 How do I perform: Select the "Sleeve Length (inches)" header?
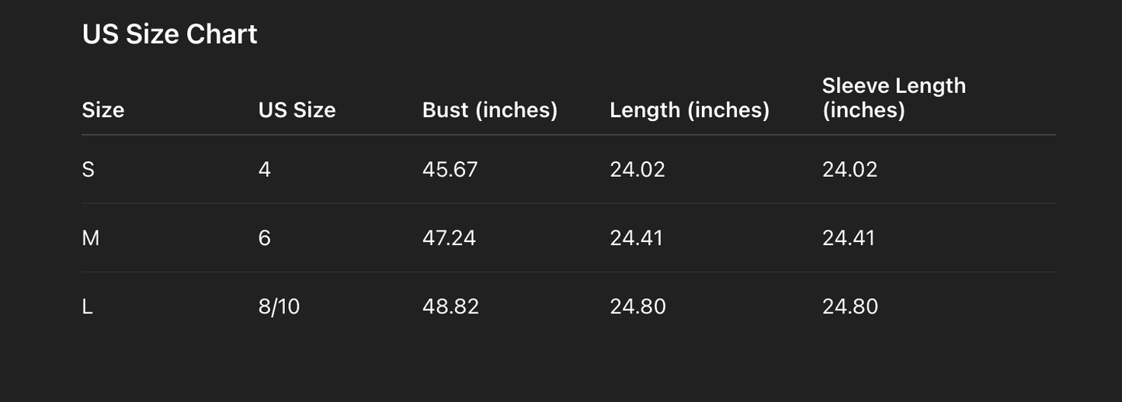(894, 98)
